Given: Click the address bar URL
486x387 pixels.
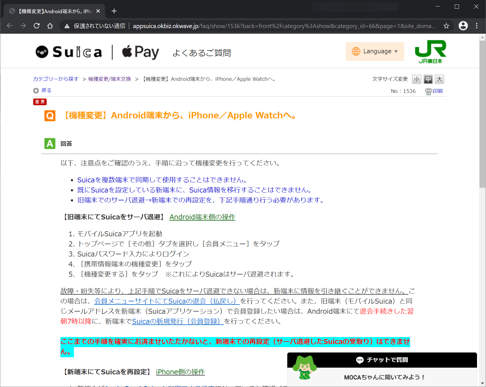Looking at the screenshot, I should [284, 26].
